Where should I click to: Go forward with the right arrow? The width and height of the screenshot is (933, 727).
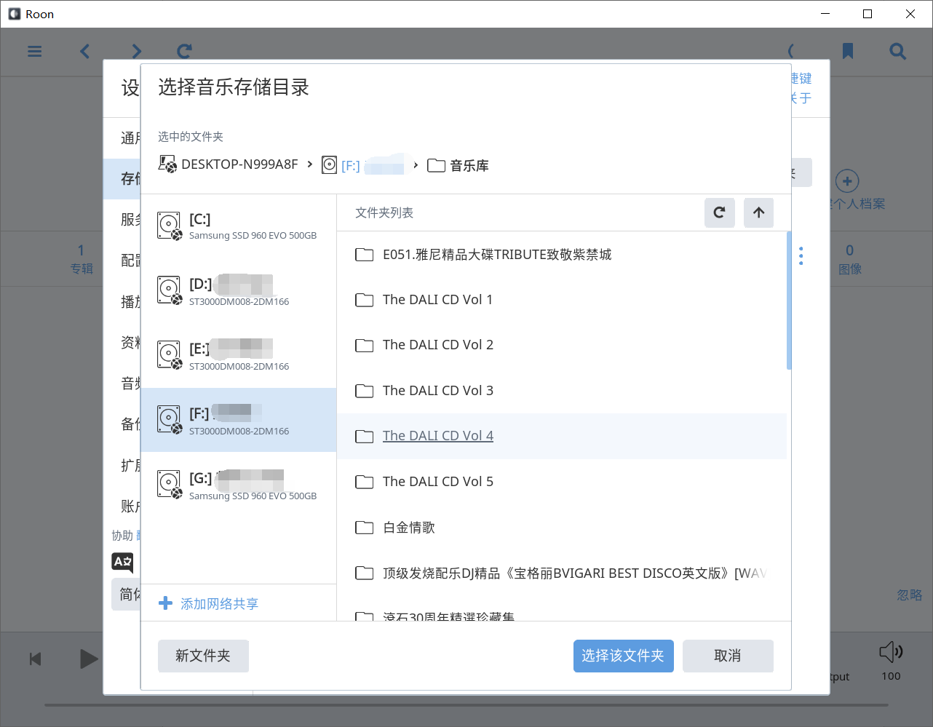136,51
